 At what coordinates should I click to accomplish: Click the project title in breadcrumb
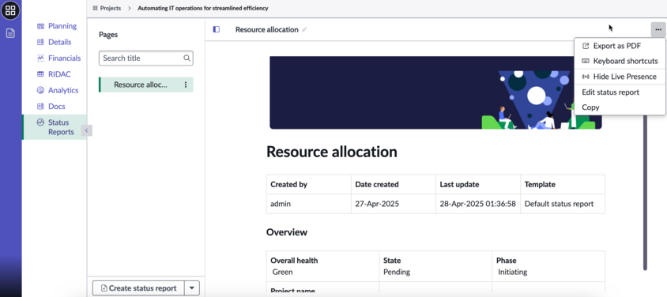point(203,8)
